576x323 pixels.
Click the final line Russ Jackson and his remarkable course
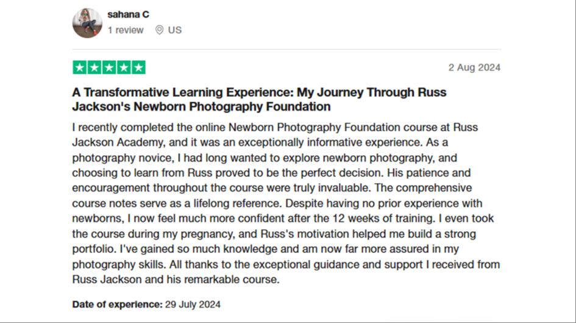(x=176, y=279)
